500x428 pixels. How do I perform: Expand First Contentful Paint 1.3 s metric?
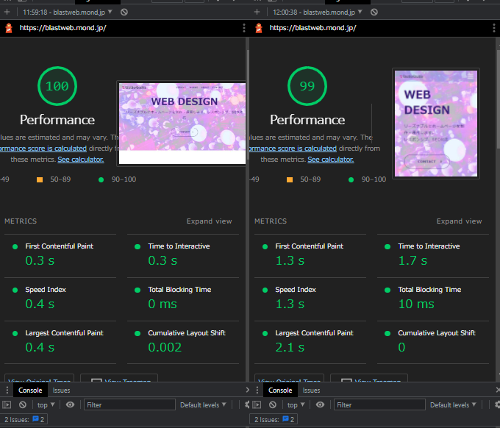point(310,256)
